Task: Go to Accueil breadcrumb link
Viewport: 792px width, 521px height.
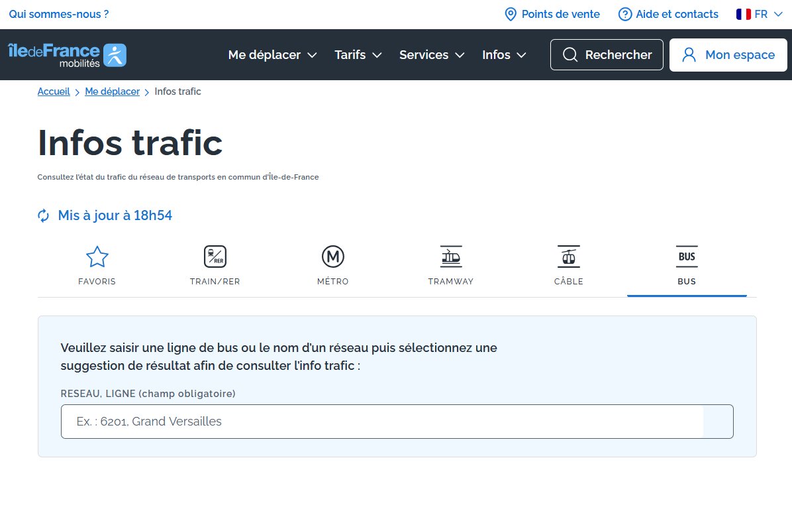Action: coord(54,91)
